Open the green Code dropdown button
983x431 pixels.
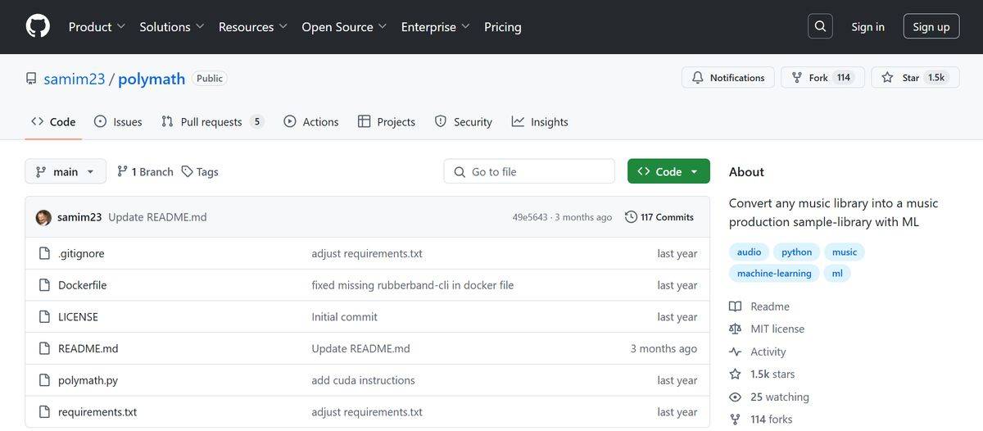coord(668,171)
